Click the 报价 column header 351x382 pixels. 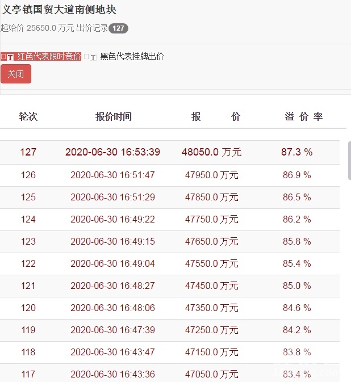[x=215, y=116]
